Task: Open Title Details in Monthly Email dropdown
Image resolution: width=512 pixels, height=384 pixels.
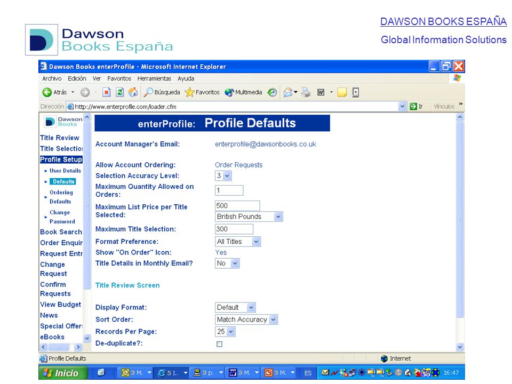Action: [x=227, y=263]
